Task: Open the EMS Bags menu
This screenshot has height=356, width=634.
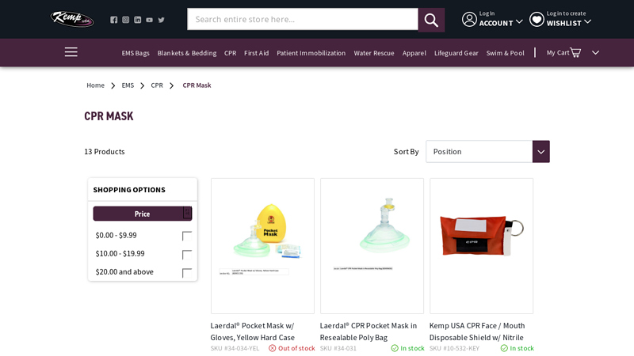Action: pos(136,53)
